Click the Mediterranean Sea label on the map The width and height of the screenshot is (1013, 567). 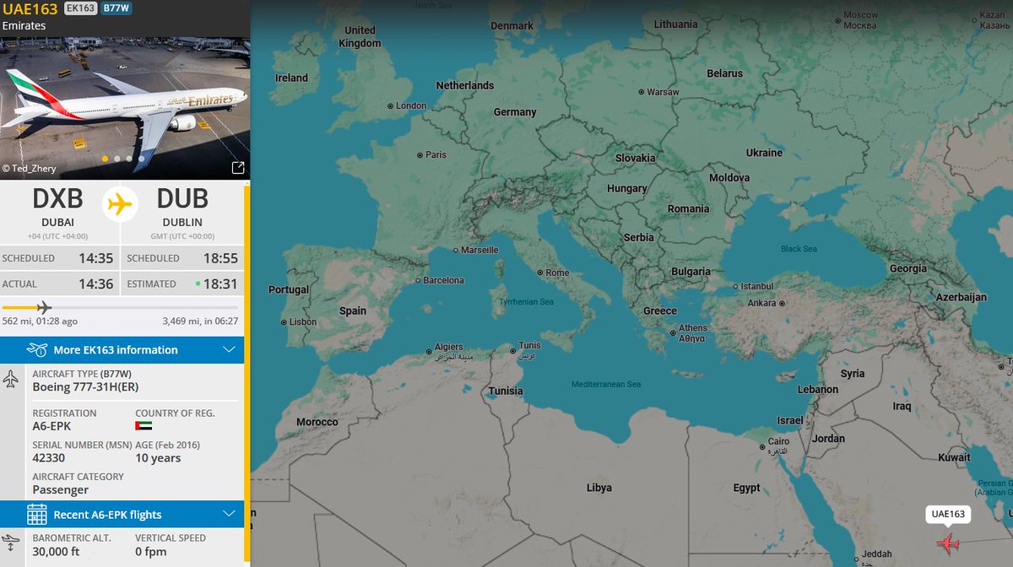coord(605,384)
